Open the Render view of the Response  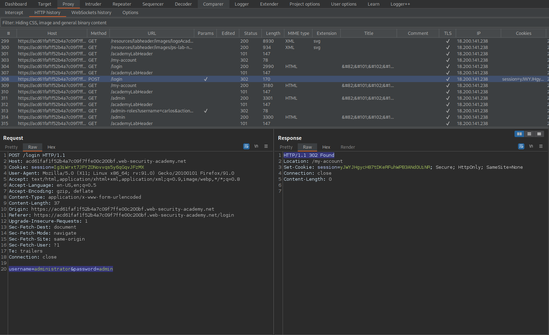348,147
